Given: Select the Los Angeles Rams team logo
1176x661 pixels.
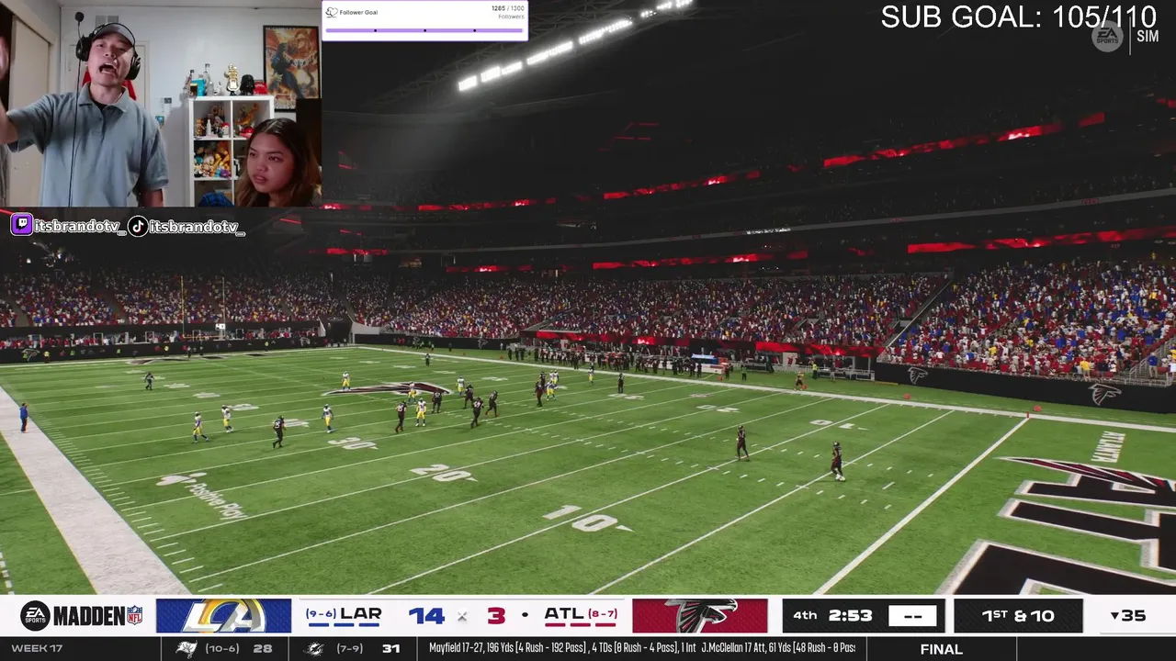Looking at the screenshot, I should (223, 616).
